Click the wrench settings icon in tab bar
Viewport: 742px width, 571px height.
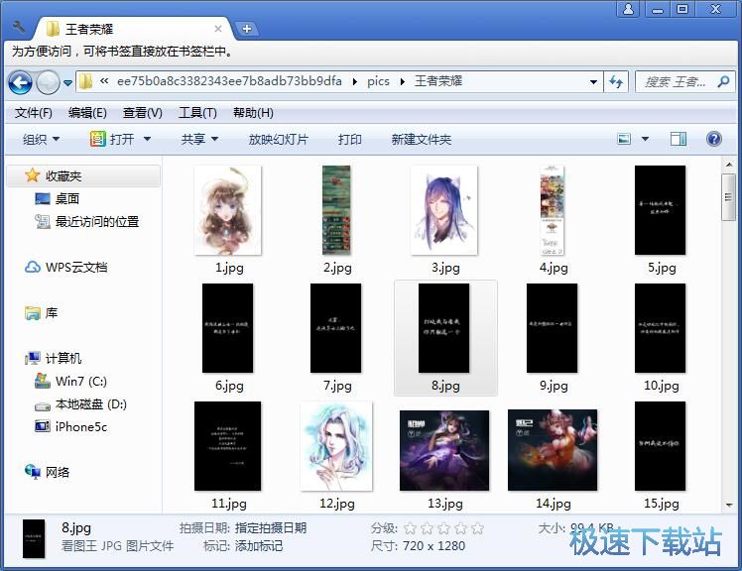point(19,27)
